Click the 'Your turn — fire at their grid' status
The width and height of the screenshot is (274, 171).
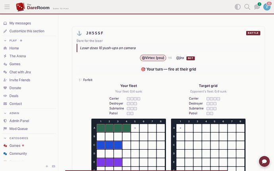pyautogui.click(x=168, y=69)
